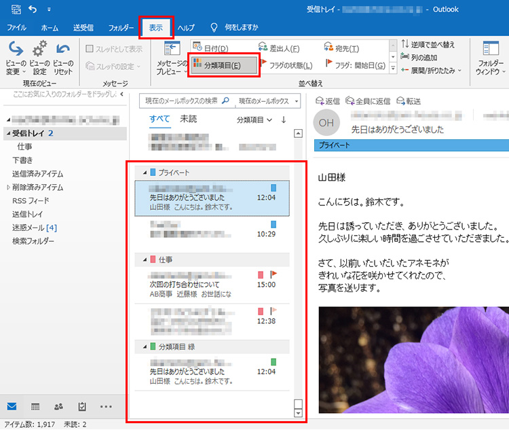This screenshot has height=430, width=509.
Task: Enable スレッドとして表示 checkbox
Action: (90, 49)
